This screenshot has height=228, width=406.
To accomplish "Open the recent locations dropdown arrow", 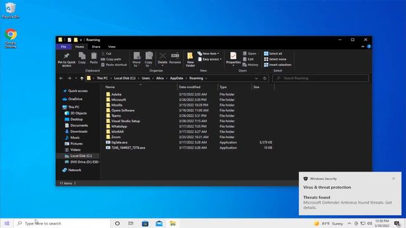I will (x=76, y=78).
